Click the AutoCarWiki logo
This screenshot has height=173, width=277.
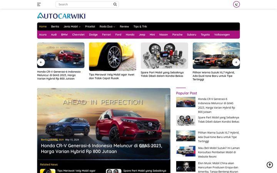click(61, 16)
